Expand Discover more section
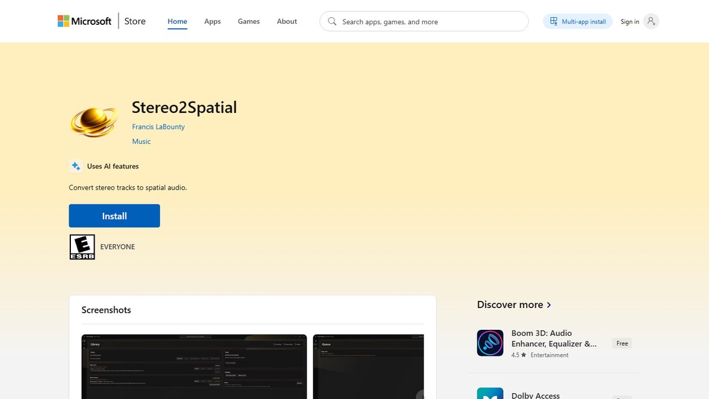Screen dimensions: 709x399 514,304
